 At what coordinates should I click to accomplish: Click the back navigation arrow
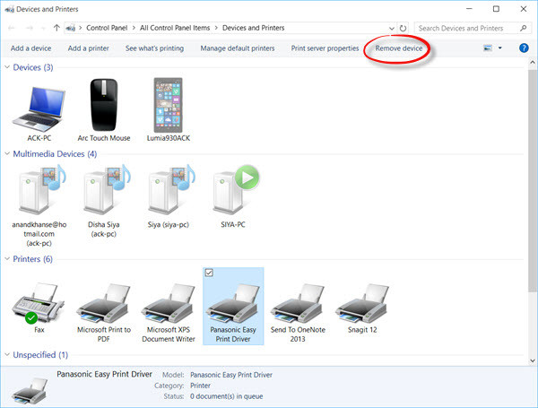pyautogui.click(x=12, y=28)
